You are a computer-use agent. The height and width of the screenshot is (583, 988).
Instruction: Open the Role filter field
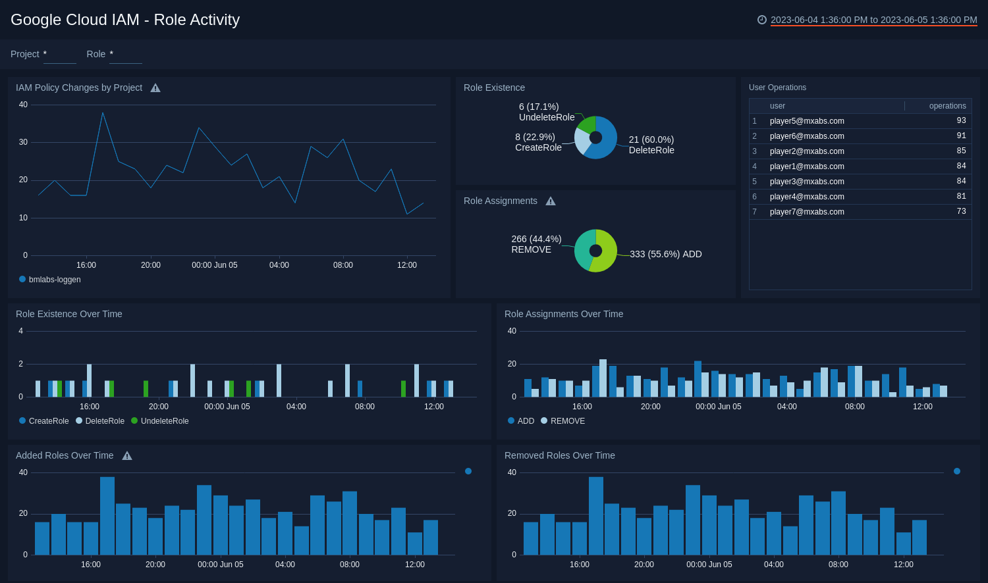pos(125,56)
